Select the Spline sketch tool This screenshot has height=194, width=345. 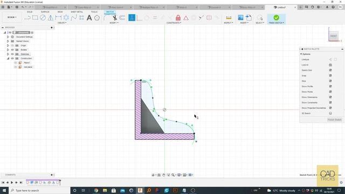[x=74, y=18]
